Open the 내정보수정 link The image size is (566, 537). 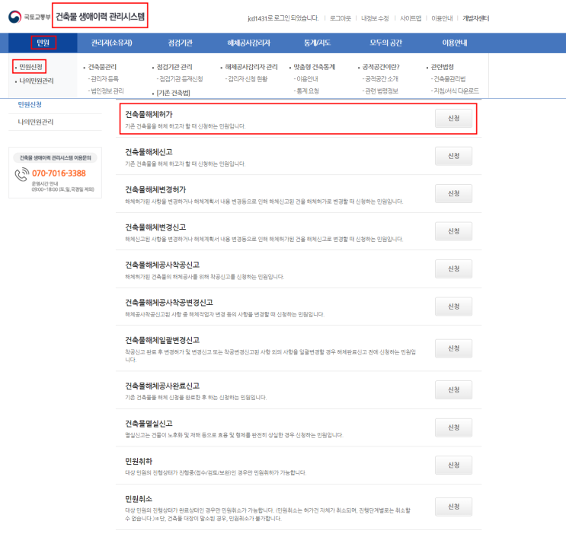tap(375, 18)
